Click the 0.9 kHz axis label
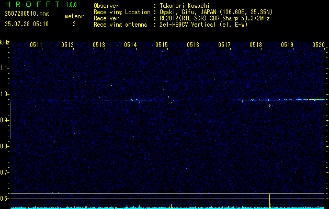This screenshot has width=329, height=209. point(4,120)
